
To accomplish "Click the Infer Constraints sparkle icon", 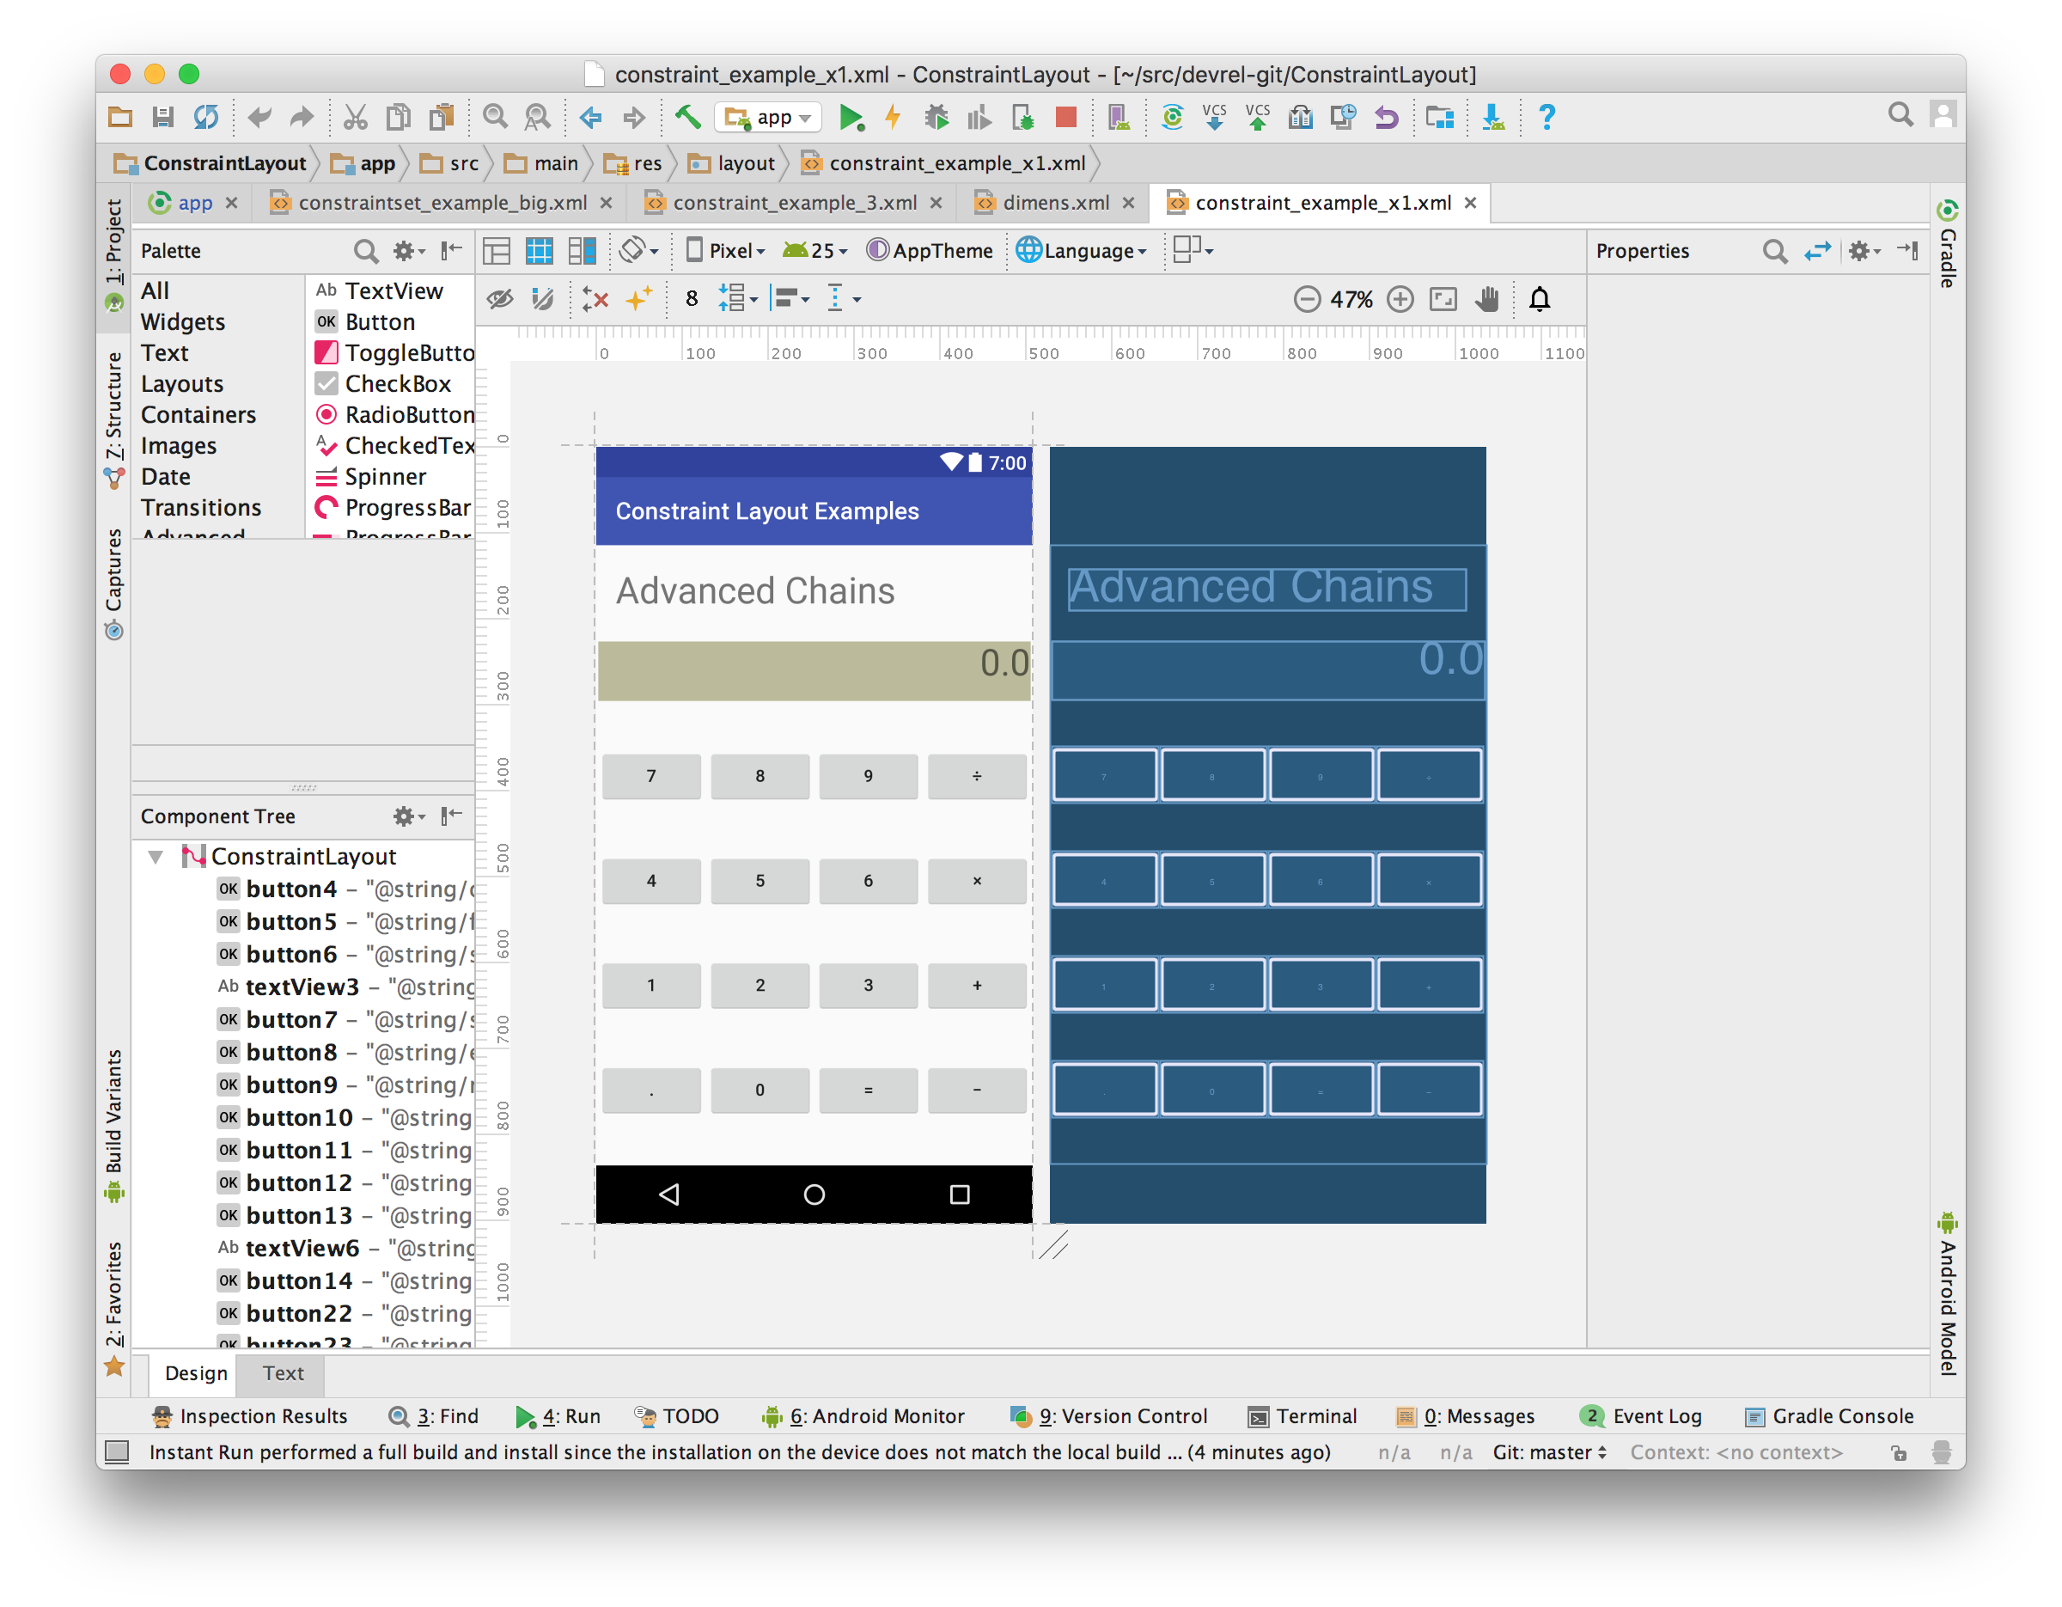I will tap(639, 299).
